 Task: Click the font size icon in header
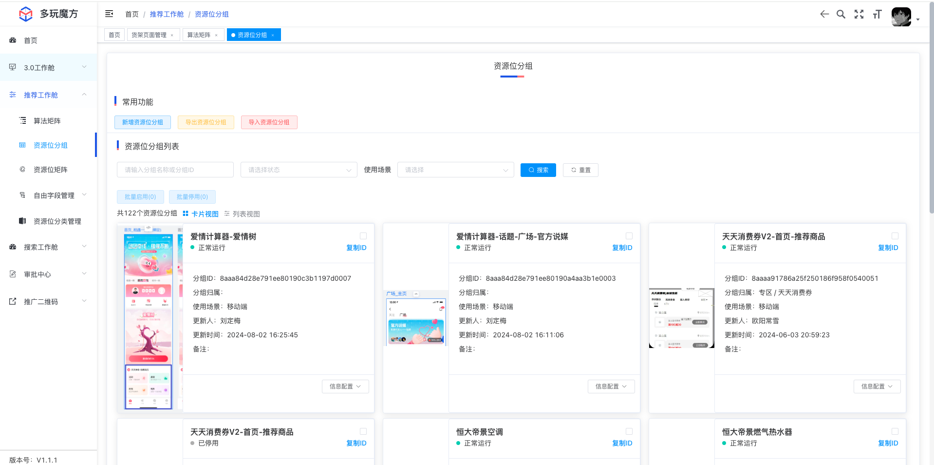coord(877,14)
